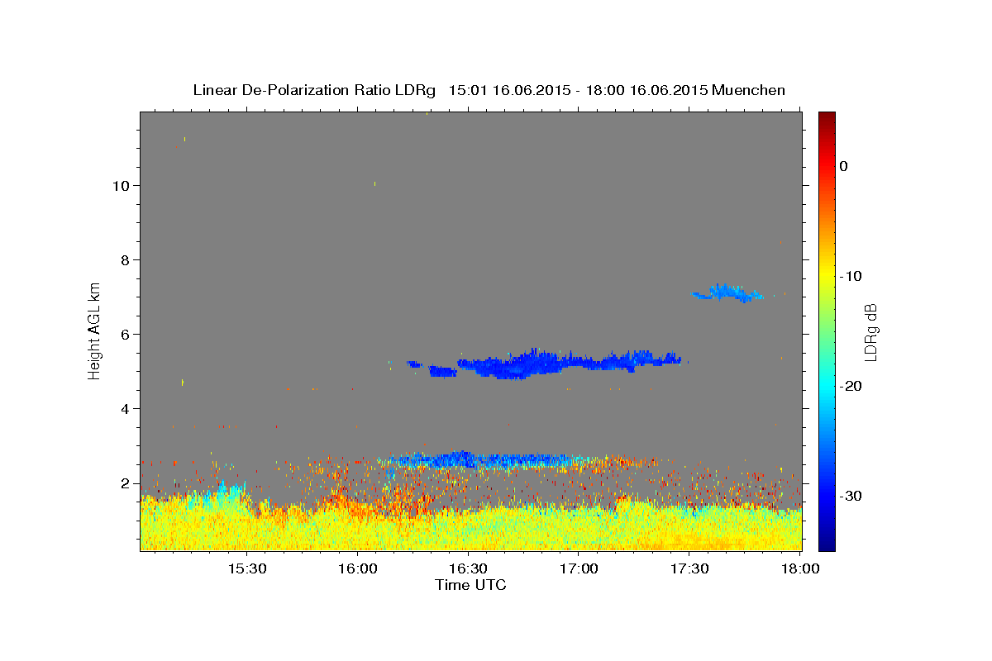Click the colorbar tick label -30
Viewport: 992px width, 661px height.
coord(851,496)
